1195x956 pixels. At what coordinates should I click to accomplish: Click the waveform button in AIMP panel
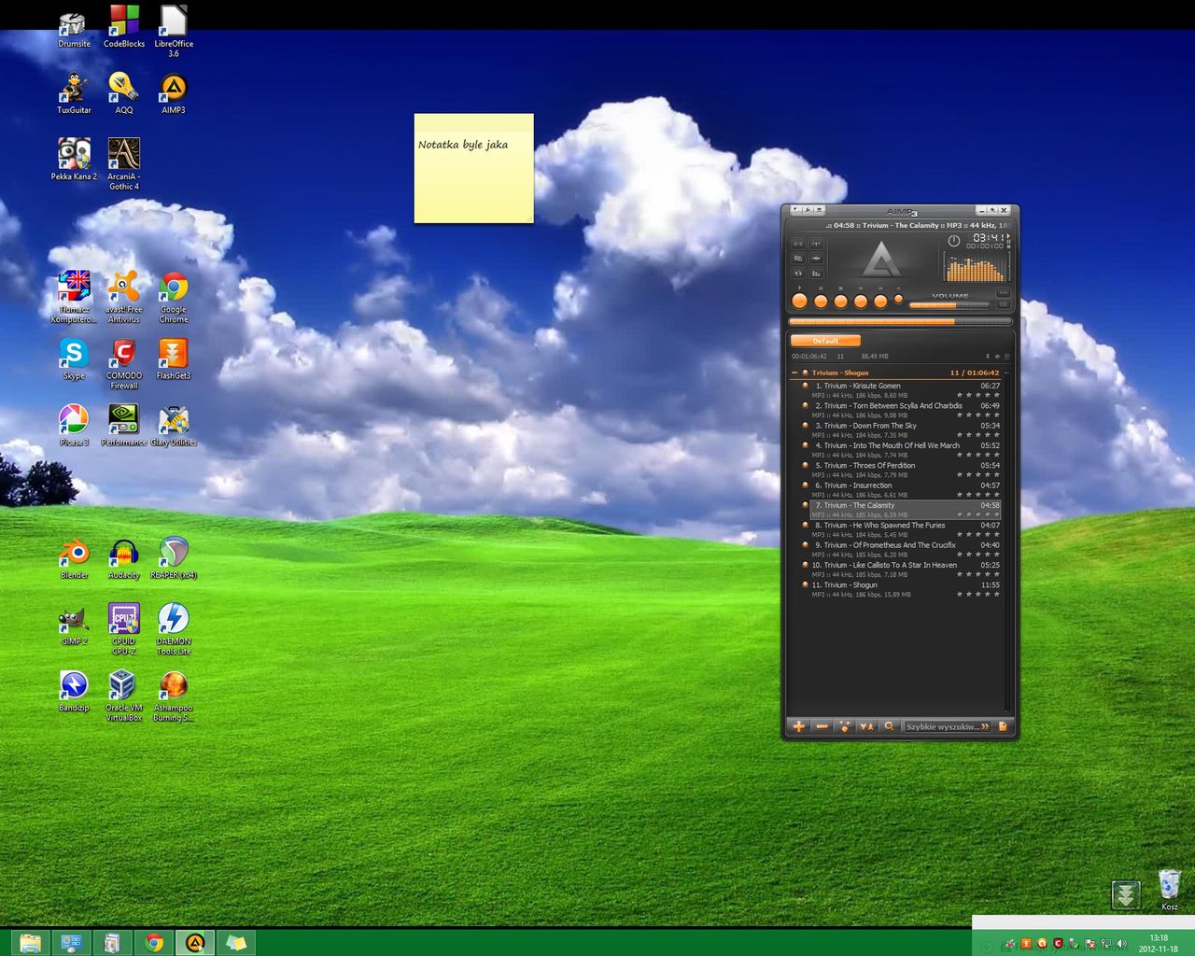coord(816,258)
